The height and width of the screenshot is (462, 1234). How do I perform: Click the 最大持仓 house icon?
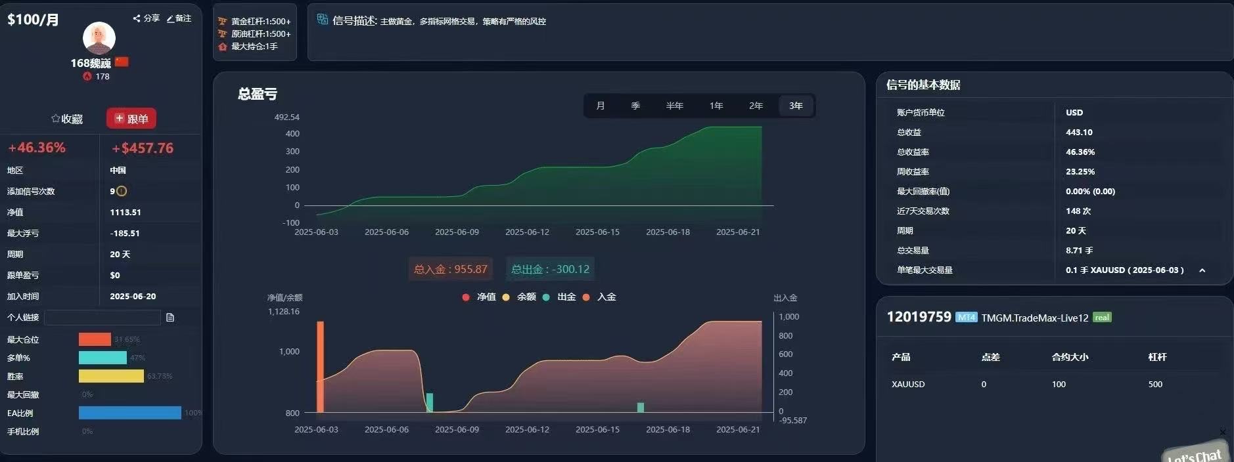coord(223,47)
